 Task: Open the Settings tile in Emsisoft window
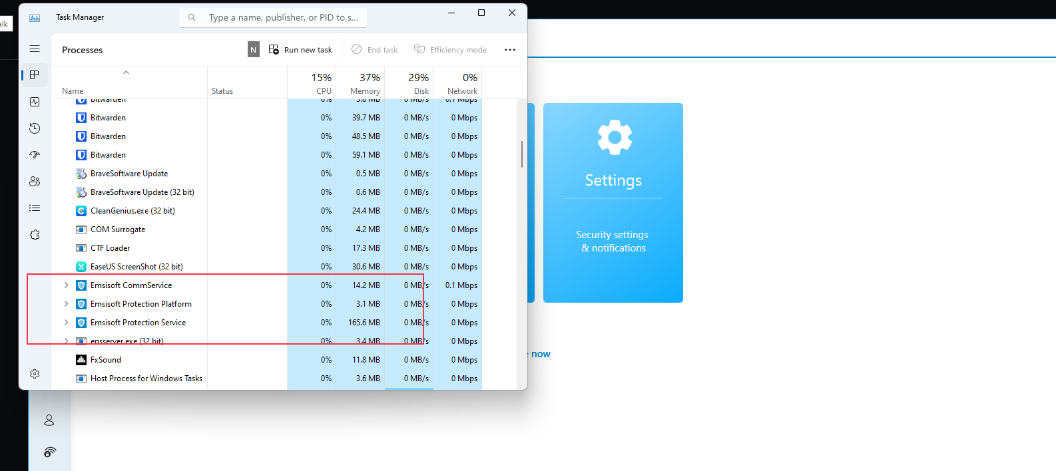point(613,203)
